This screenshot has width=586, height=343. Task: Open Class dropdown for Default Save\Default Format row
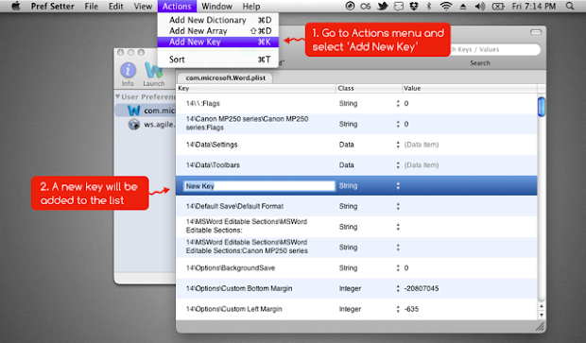pyautogui.click(x=398, y=206)
